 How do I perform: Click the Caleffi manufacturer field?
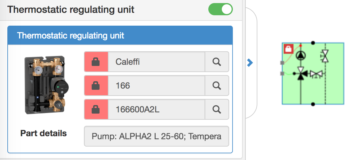click(156, 62)
